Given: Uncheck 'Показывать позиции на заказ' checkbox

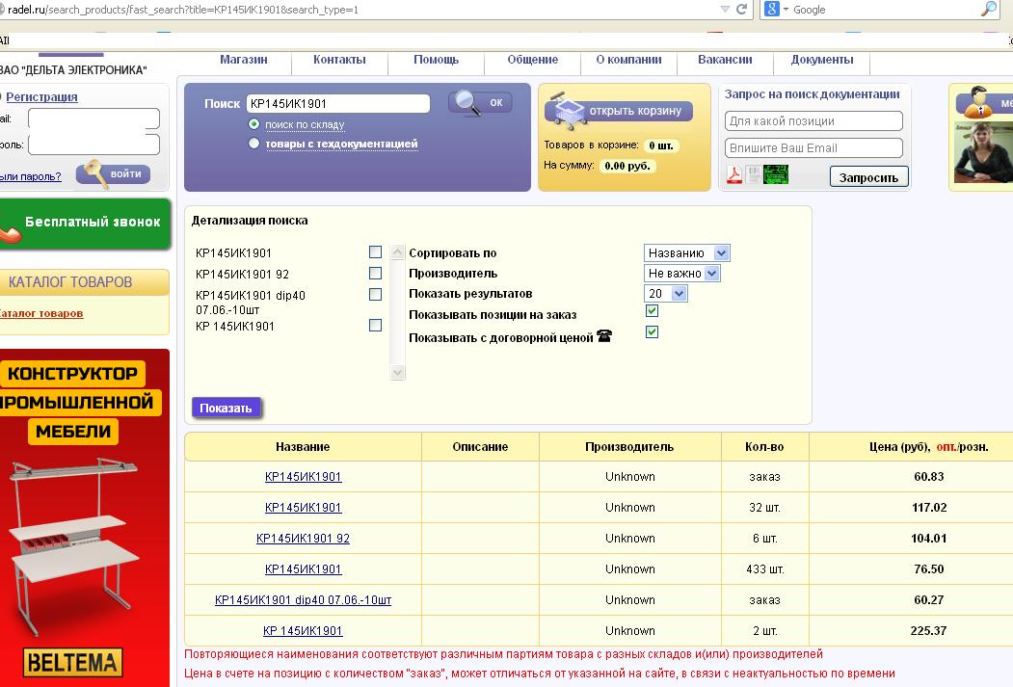Looking at the screenshot, I should click(653, 311).
